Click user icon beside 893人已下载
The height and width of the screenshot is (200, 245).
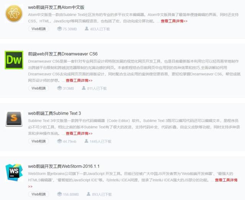click(88, 194)
